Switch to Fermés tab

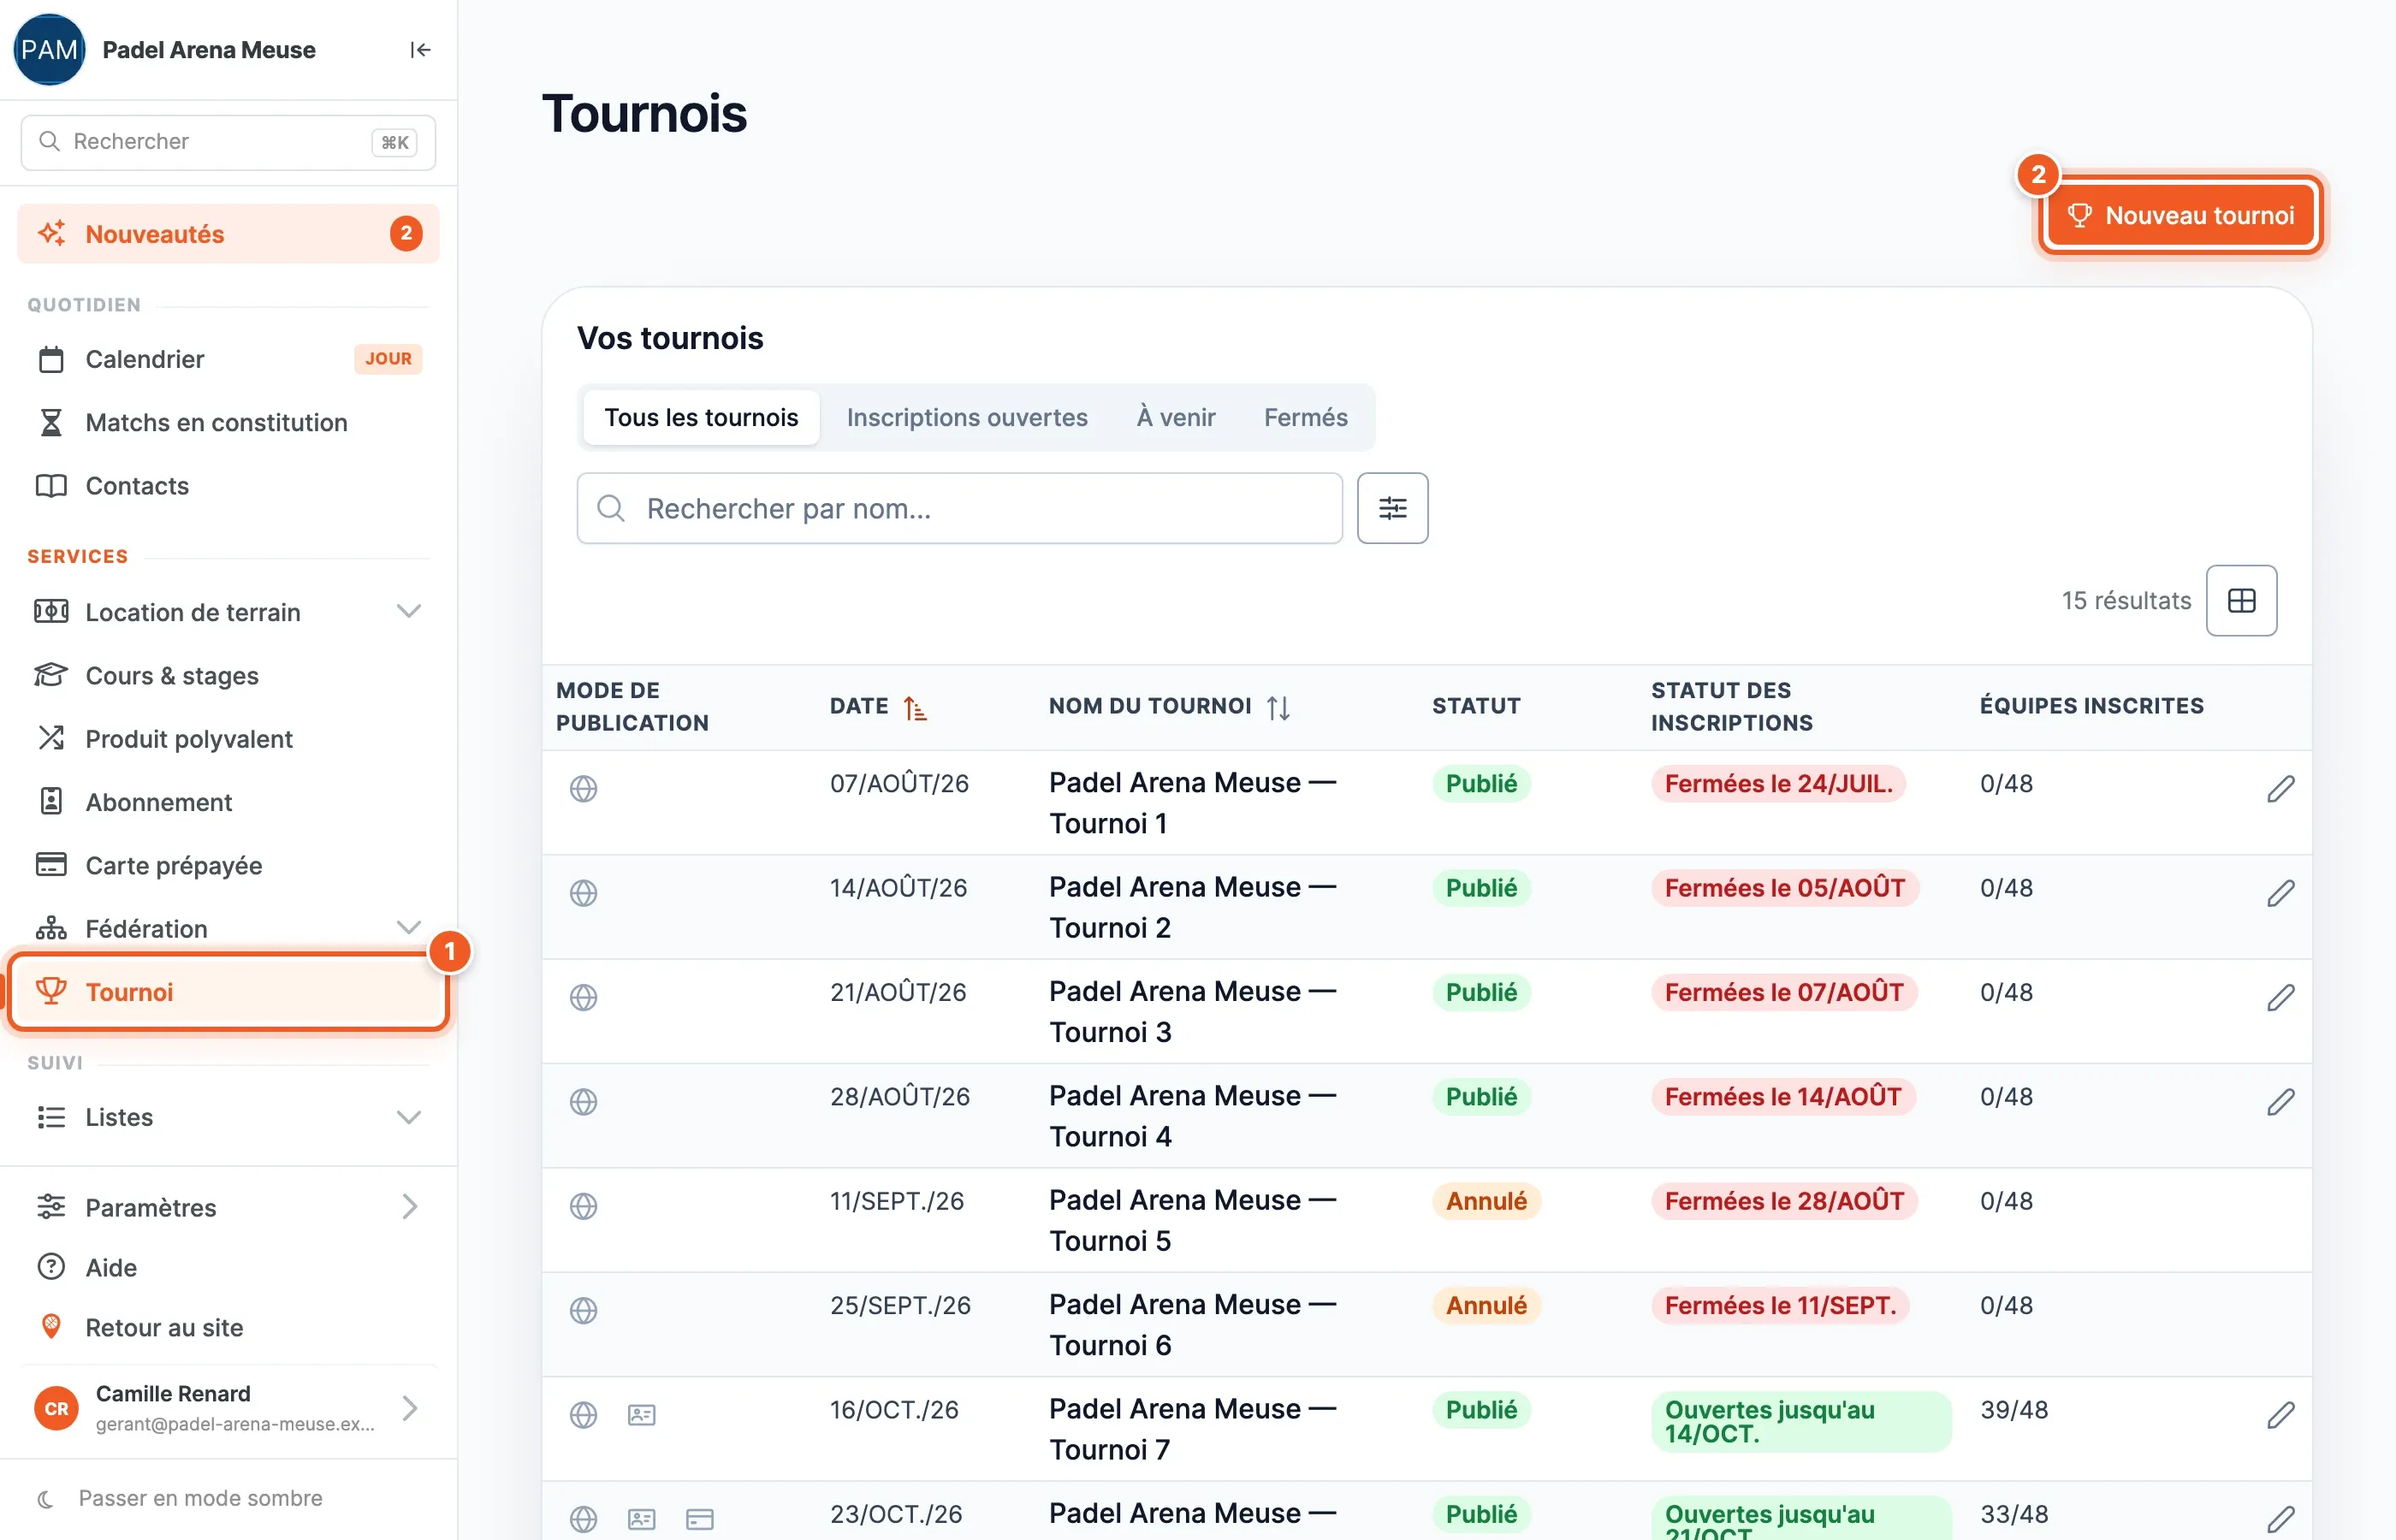point(1305,417)
